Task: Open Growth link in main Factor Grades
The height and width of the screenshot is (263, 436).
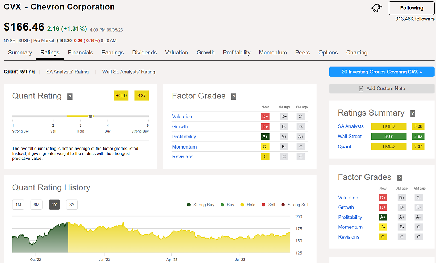Action: [x=180, y=127]
